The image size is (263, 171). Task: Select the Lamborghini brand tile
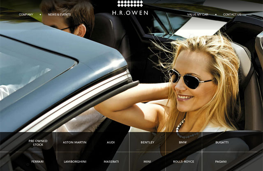click(x=74, y=162)
